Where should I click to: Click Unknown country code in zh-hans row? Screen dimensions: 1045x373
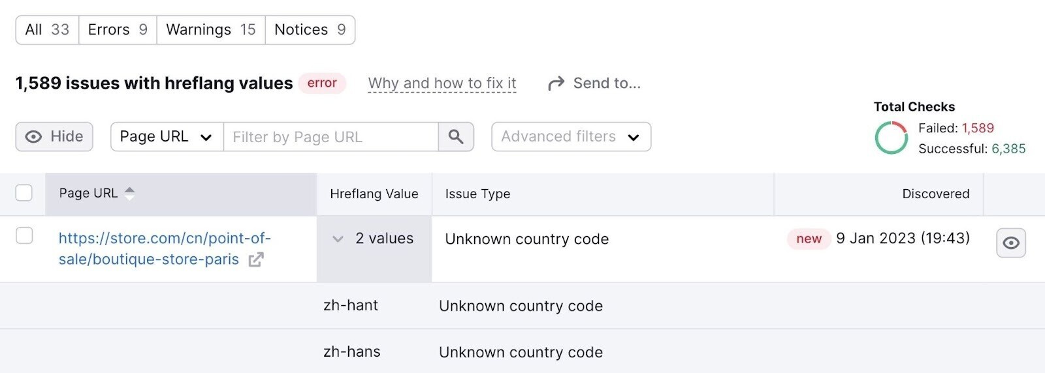[x=521, y=352]
